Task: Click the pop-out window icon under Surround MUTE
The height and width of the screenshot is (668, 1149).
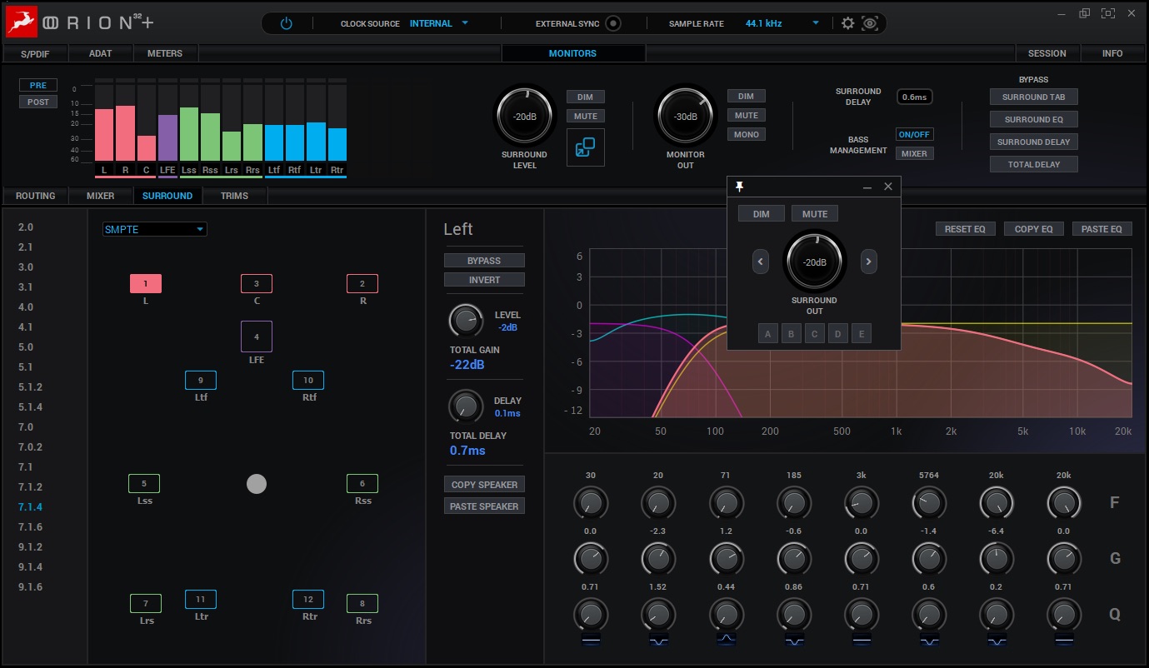Action: 585,147
